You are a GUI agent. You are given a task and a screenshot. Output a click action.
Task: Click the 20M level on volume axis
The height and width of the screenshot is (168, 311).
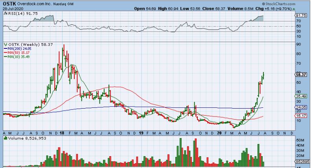coord(300,156)
